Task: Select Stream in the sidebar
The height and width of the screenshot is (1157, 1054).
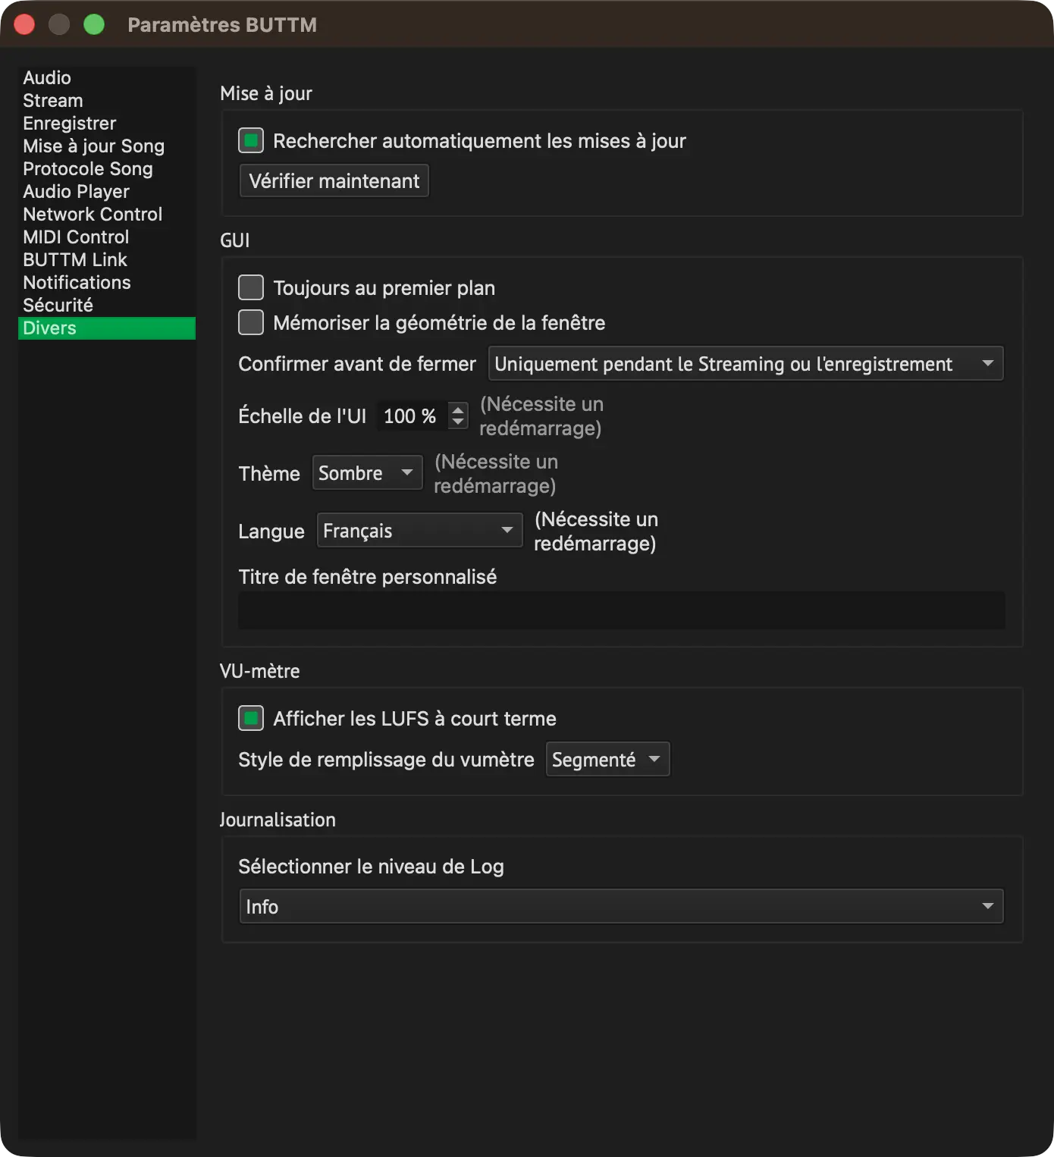Action: point(107,101)
